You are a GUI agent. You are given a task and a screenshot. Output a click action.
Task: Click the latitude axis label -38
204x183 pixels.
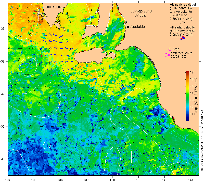point(2,127)
